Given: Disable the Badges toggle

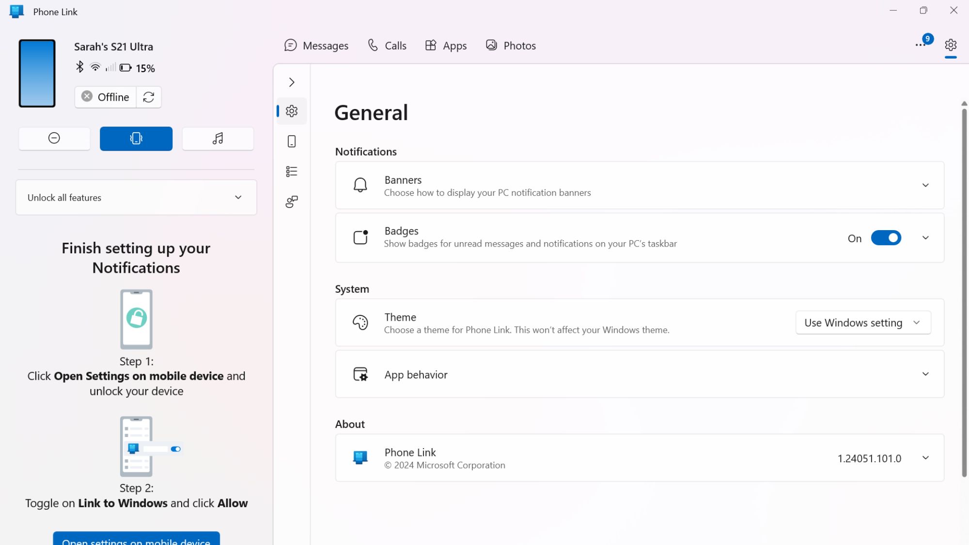Looking at the screenshot, I should click(x=885, y=237).
